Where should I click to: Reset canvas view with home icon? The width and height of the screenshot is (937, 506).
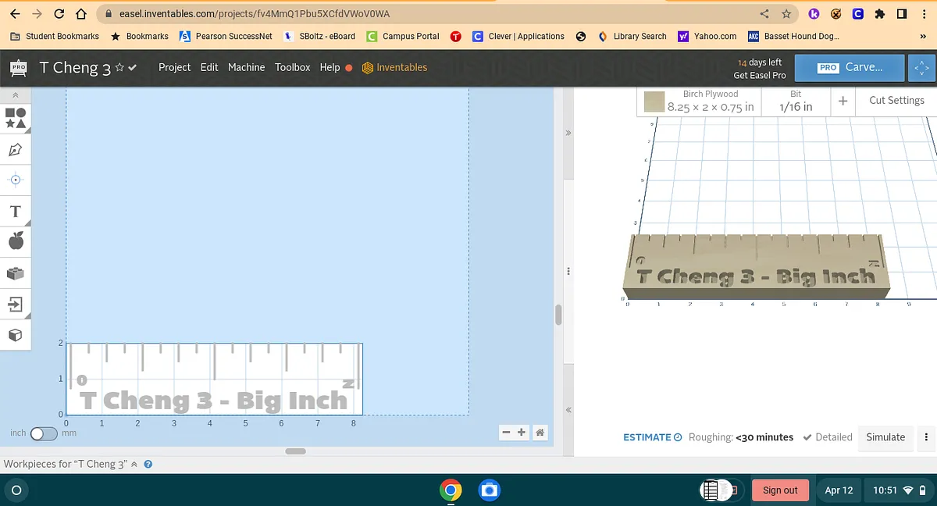[540, 432]
